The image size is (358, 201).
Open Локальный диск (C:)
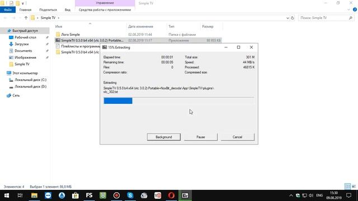pyautogui.click(x=30, y=80)
